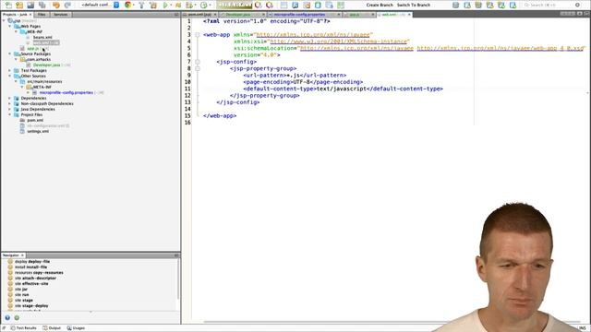
Task: Select beans.xml in the project tree
Action: tap(42, 37)
